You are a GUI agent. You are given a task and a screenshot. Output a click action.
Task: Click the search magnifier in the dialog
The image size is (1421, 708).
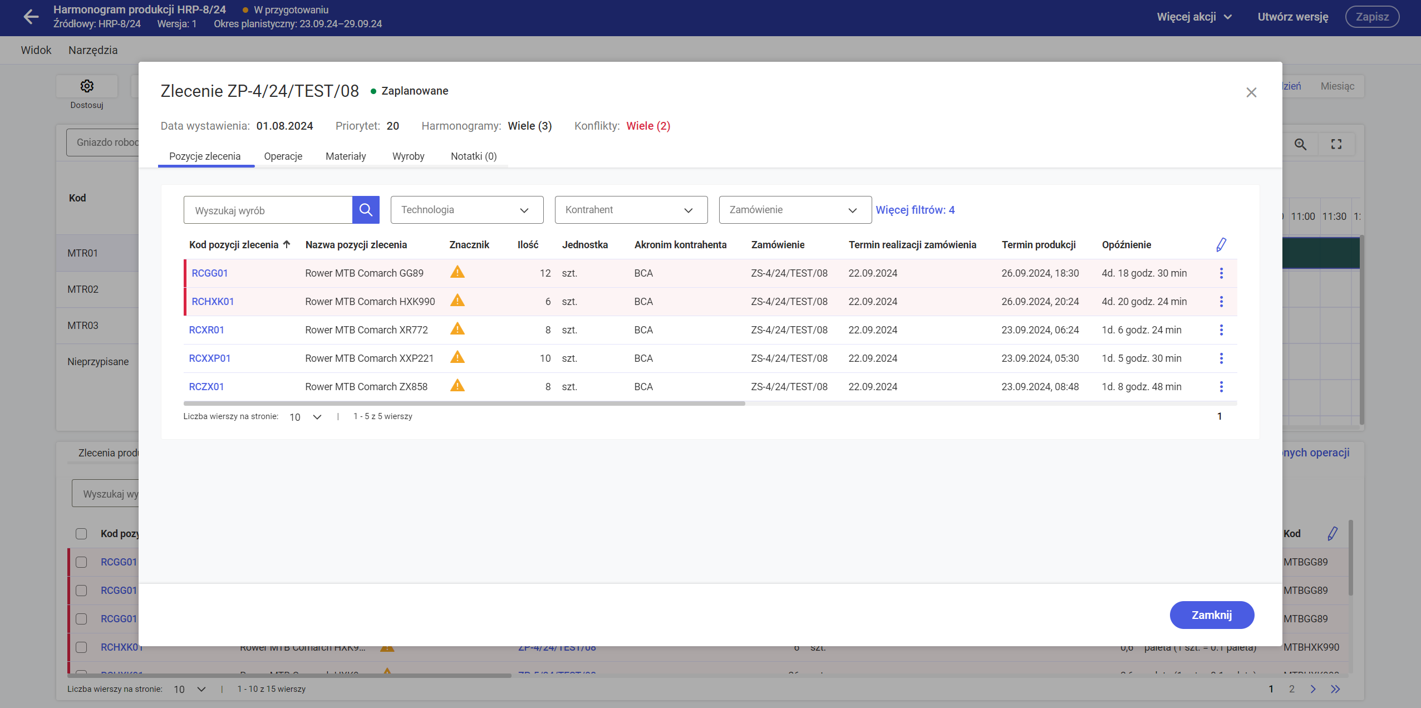366,210
